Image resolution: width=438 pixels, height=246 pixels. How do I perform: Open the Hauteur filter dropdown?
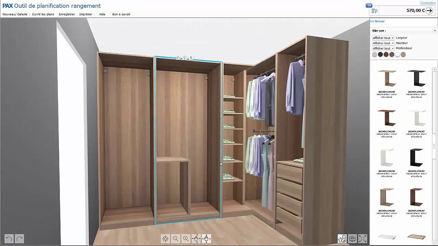(x=383, y=43)
